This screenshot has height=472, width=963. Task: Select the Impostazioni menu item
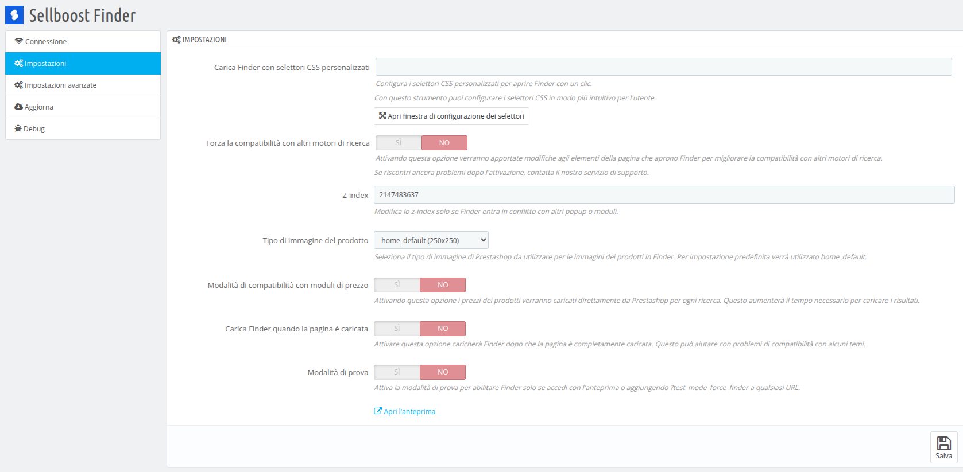[x=83, y=63]
